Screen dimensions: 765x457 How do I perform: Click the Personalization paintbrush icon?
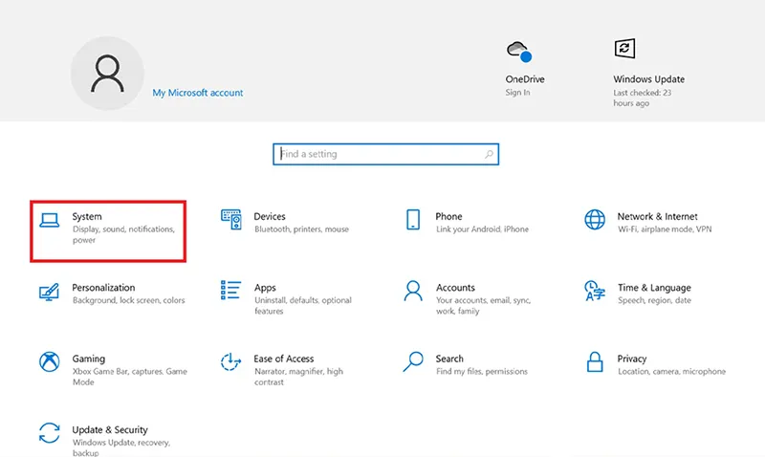click(x=50, y=292)
